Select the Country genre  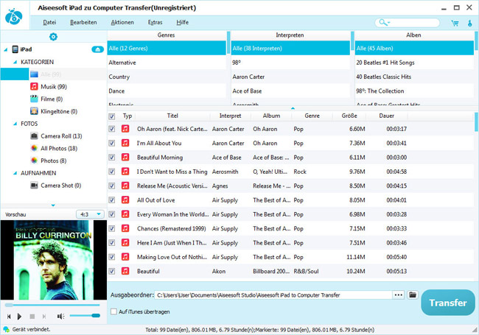coord(167,77)
